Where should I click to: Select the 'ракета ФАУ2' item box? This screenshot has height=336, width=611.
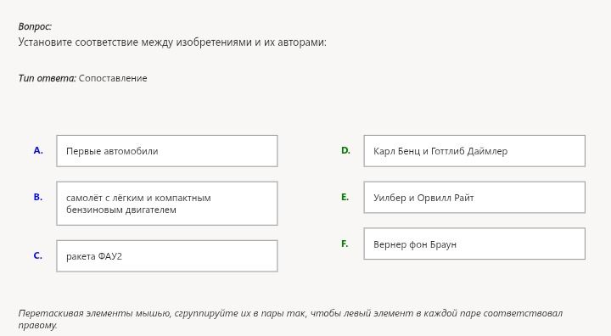[x=167, y=256]
